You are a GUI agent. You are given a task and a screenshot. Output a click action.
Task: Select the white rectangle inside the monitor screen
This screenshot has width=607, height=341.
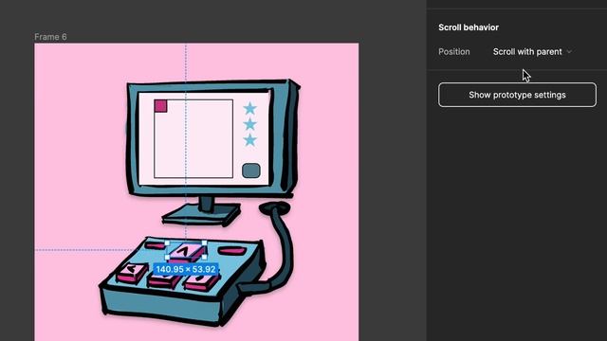coord(193,139)
